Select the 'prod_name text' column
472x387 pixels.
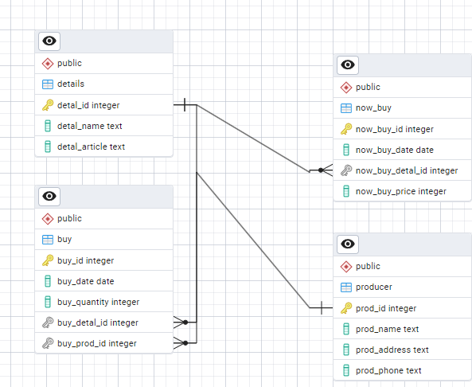click(x=403, y=329)
